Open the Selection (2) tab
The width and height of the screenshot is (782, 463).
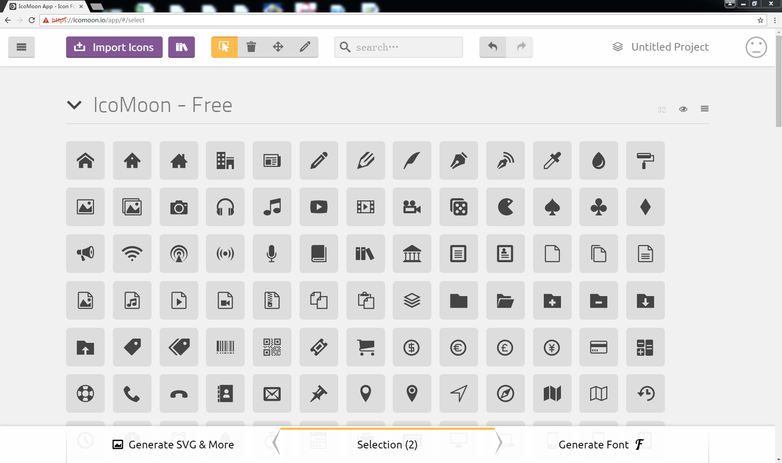click(x=388, y=445)
